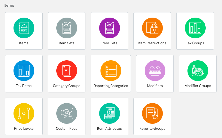Click the "Item Restrictions" text label
This screenshot has height=138, width=222.
pos(152,43)
